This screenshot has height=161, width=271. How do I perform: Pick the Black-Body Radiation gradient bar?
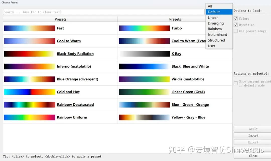point(30,54)
